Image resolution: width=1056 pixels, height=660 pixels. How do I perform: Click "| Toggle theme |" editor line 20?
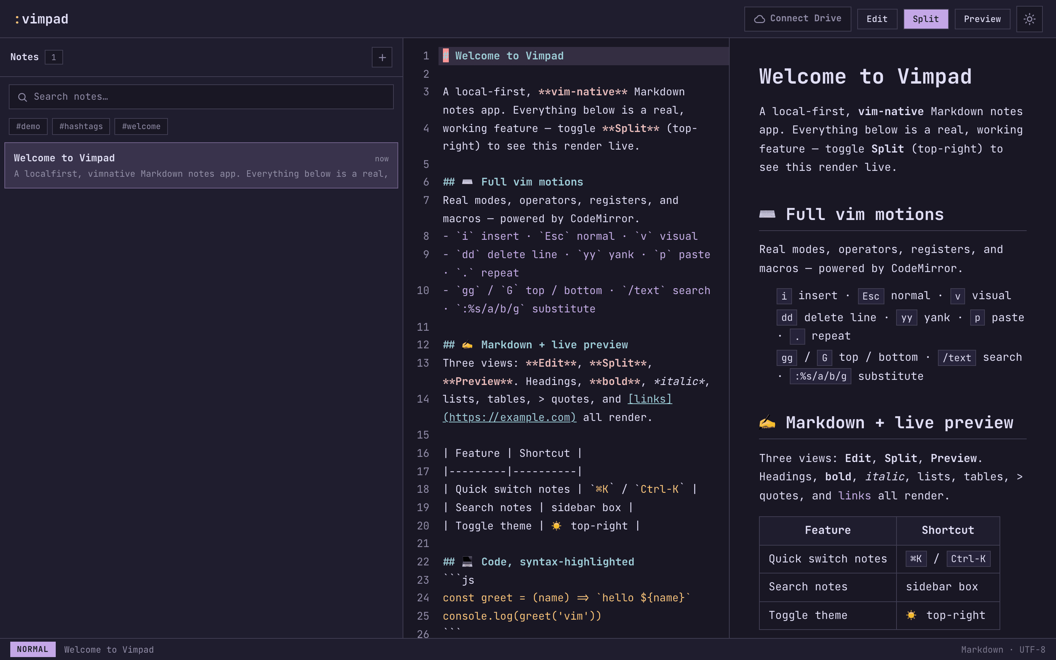542,525
